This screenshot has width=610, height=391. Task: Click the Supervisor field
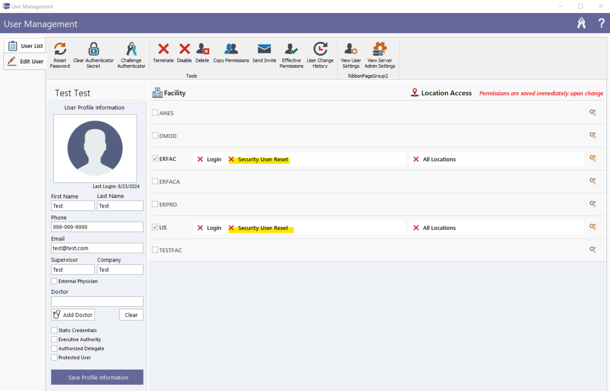[73, 270]
